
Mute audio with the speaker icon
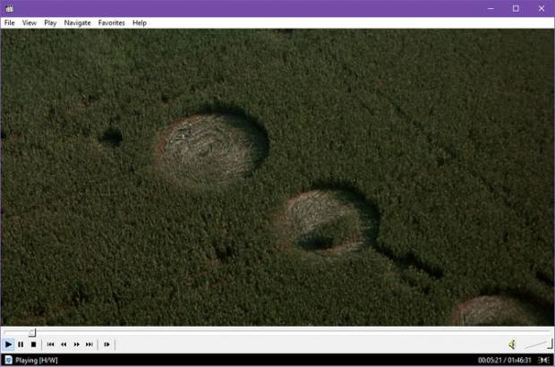(x=512, y=344)
